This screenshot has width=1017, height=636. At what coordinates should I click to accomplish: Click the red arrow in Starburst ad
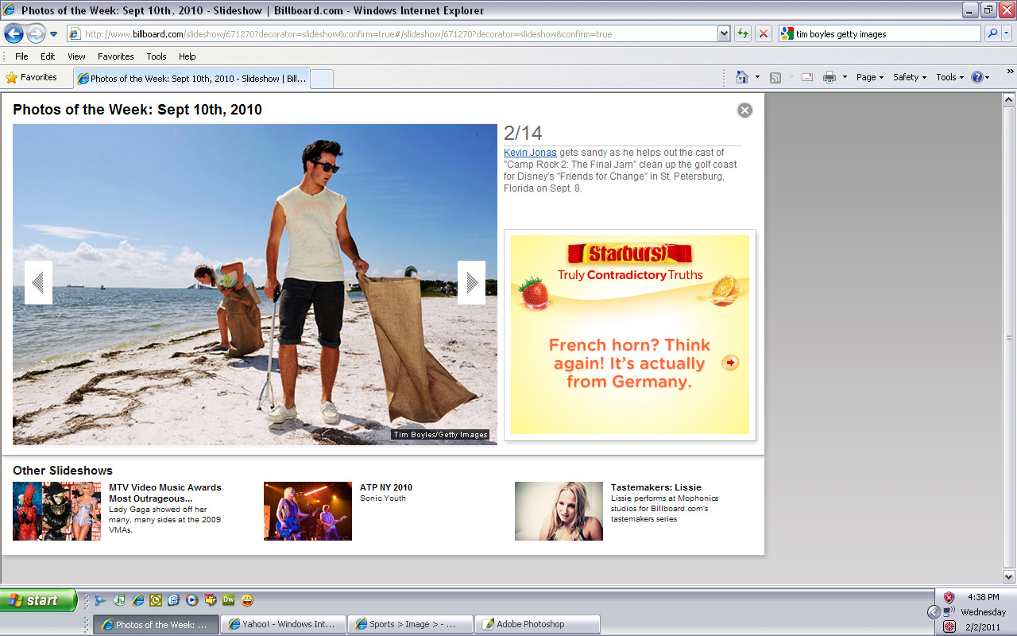[730, 363]
